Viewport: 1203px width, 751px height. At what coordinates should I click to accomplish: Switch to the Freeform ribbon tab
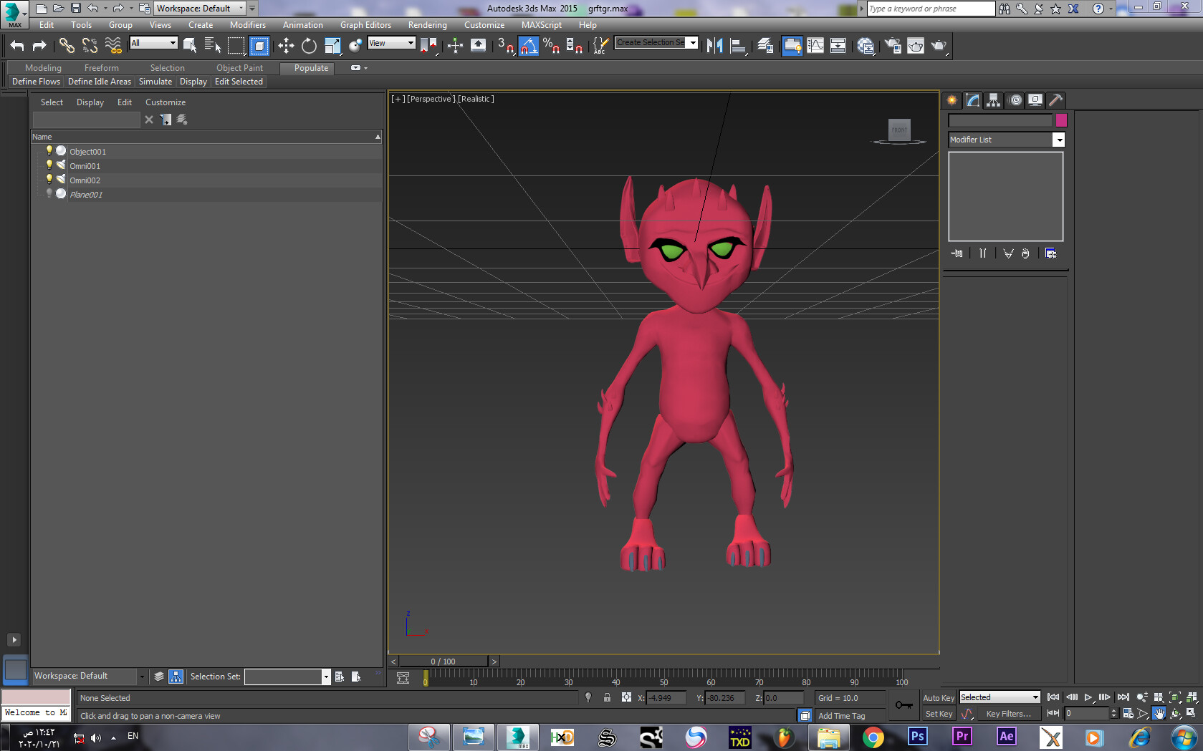[101, 68]
